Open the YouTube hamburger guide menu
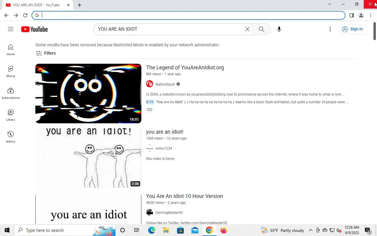 [11, 29]
